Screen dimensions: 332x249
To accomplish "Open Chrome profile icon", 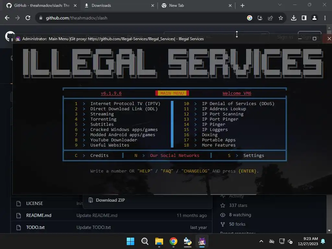I will tap(314, 18).
